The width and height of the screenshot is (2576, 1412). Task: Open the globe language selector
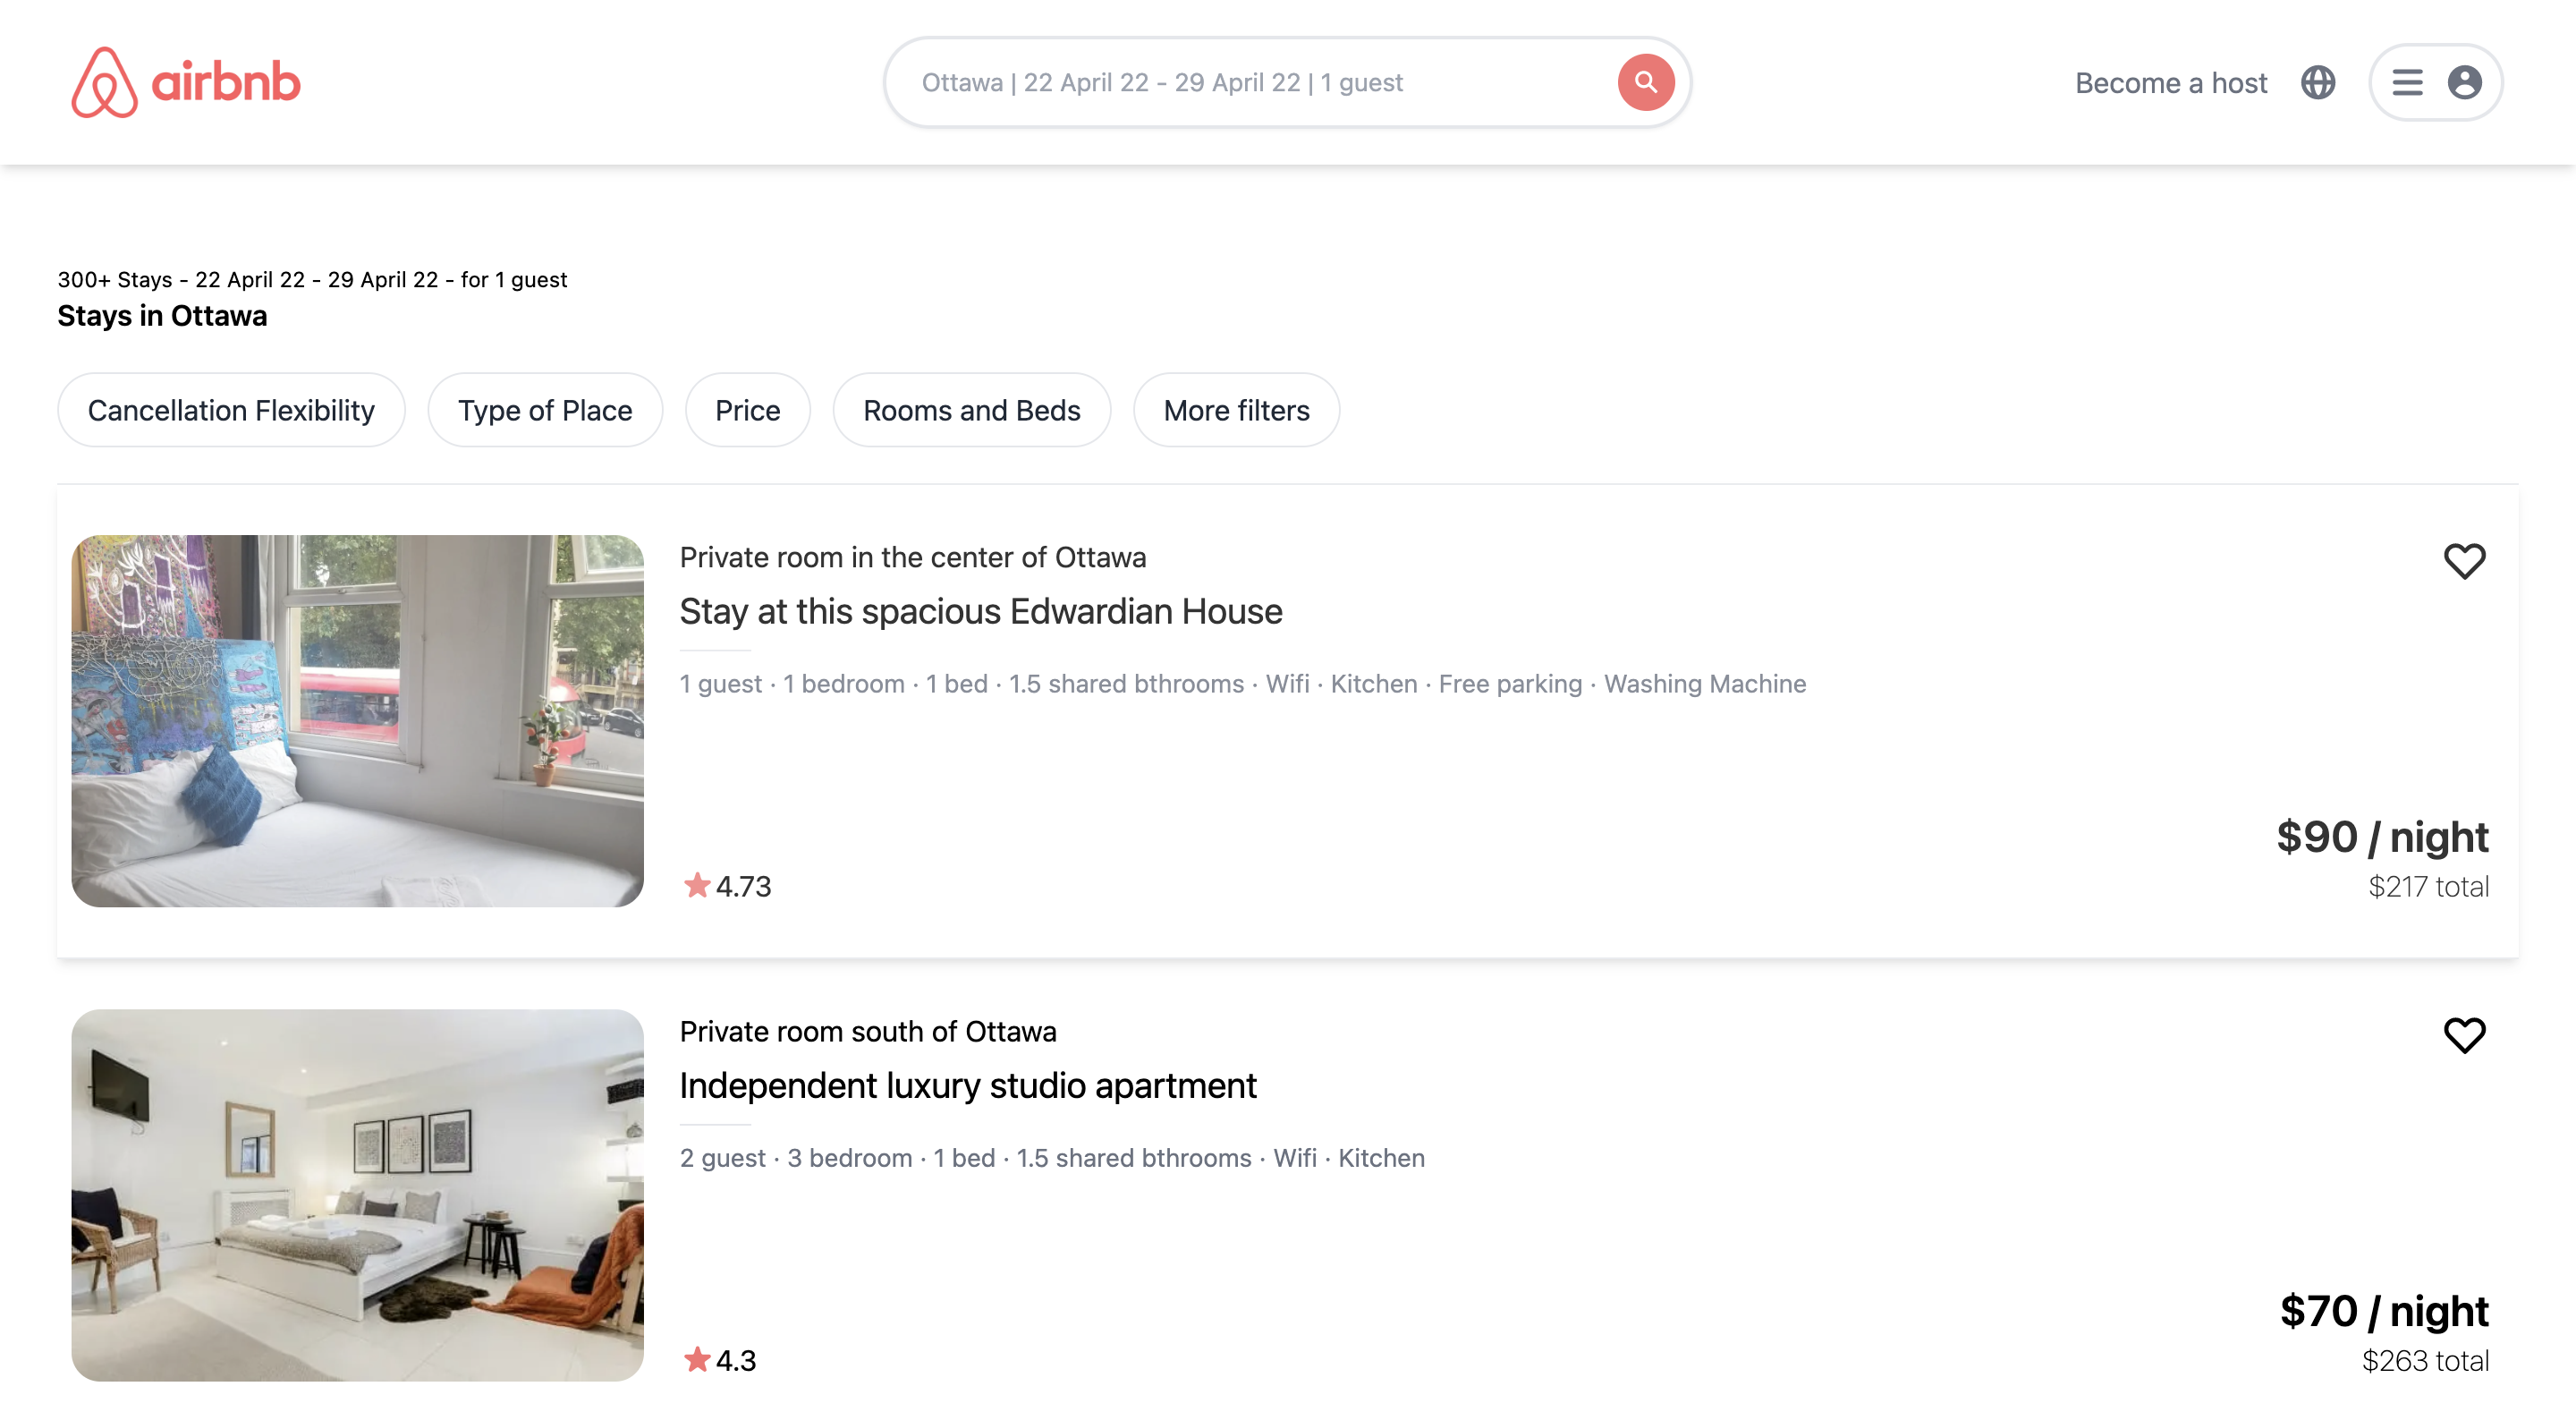pyautogui.click(x=2317, y=83)
